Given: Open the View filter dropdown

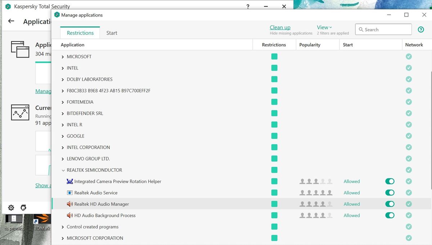Looking at the screenshot, I should pyautogui.click(x=324, y=27).
